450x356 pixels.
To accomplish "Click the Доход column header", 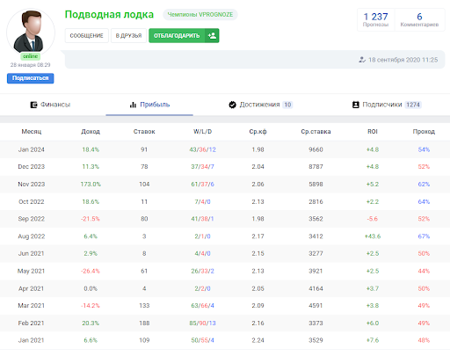I will point(91,132).
